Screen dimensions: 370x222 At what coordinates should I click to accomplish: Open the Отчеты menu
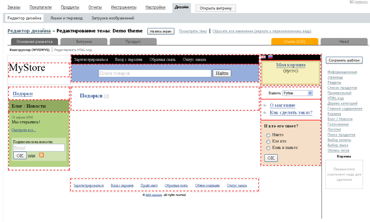click(95, 7)
